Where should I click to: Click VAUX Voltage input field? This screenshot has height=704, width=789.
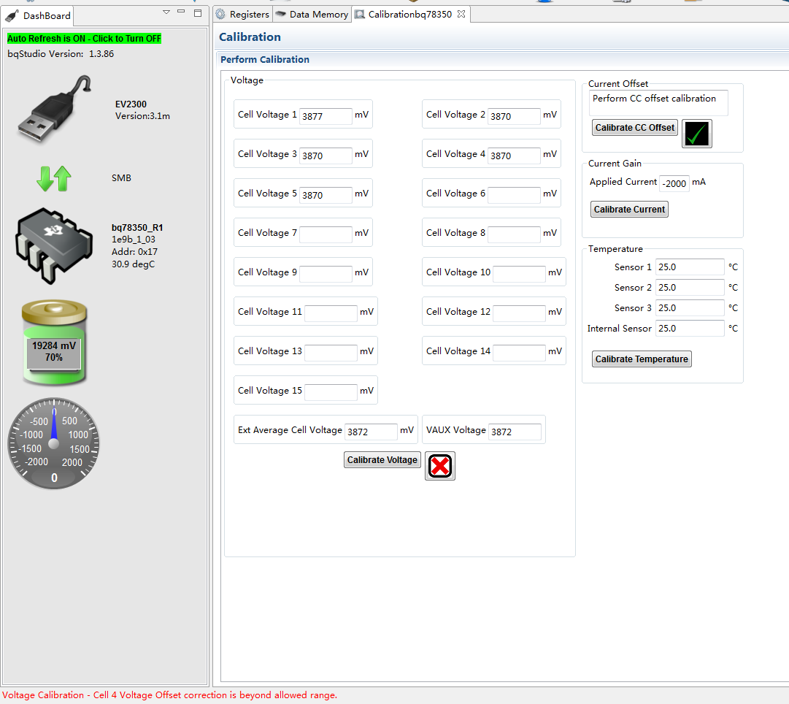515,432
